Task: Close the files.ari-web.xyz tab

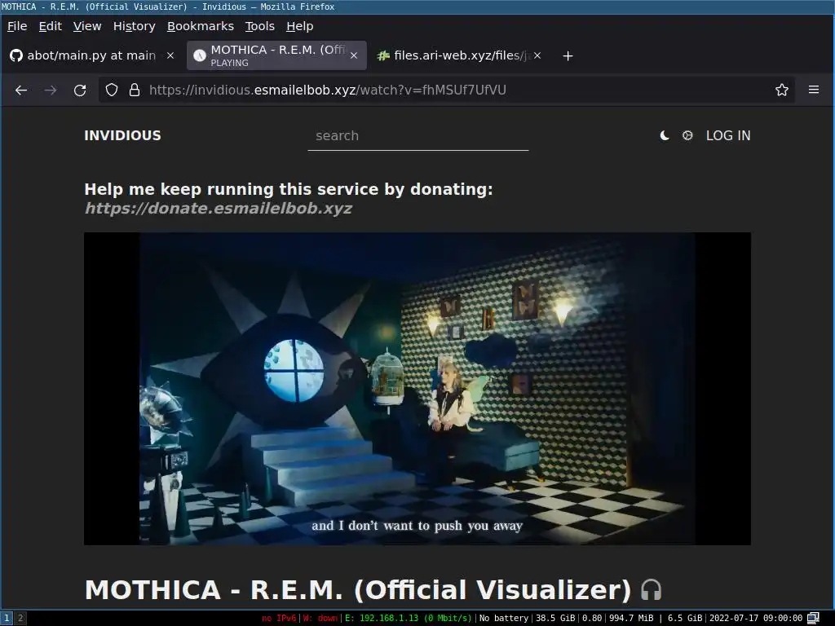Action: coord(537,55)
